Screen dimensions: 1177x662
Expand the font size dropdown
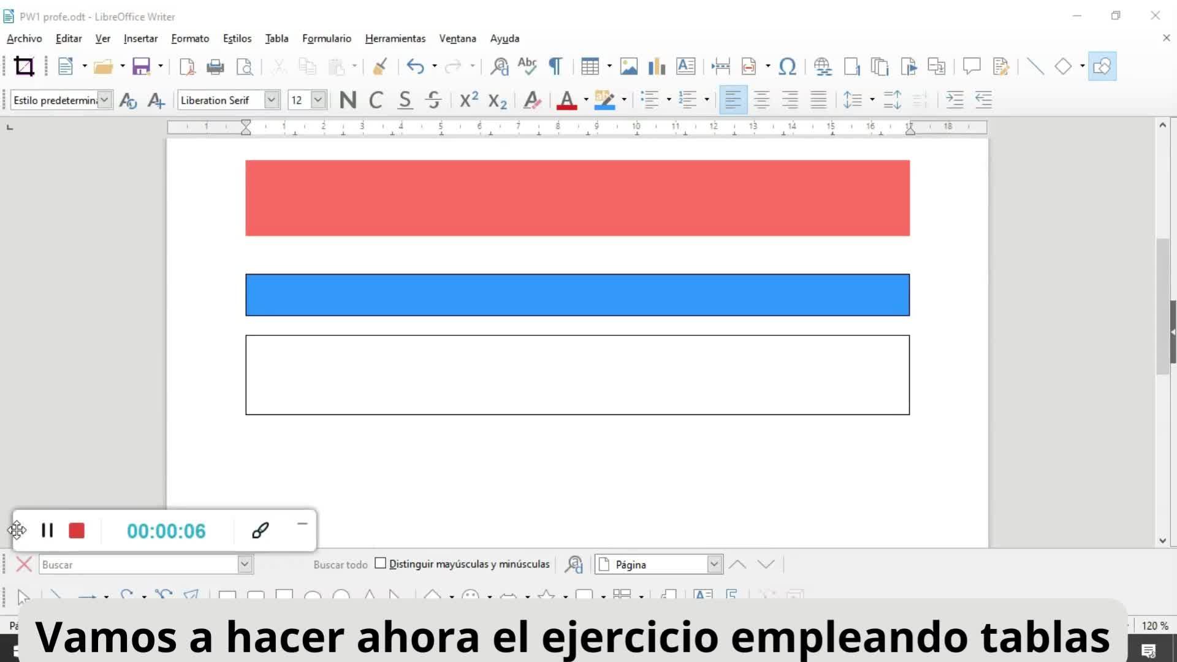pyautogui.click(x=318, y=100)
